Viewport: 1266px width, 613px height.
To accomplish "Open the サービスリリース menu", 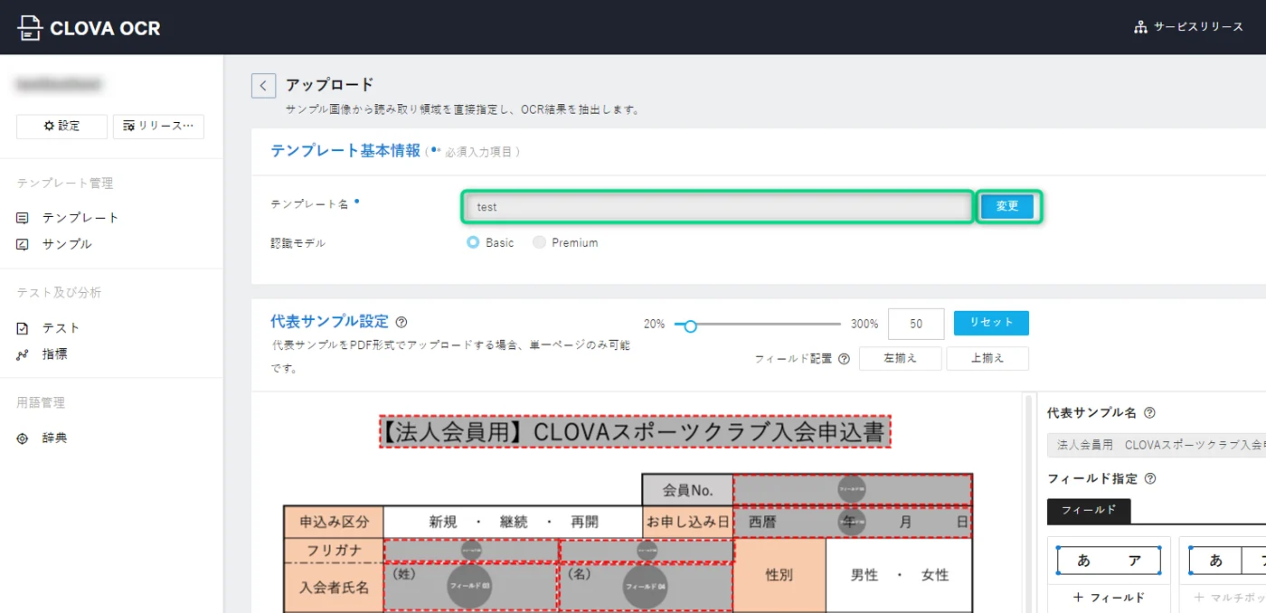I will point(1188,27).
